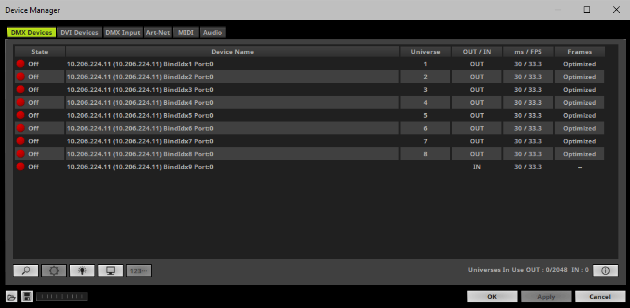Image resolution: width=630 pixels, height=308 pixels.
Task: Toggle red state indicator for BindIdx9
Action: (x=21, y=167)
